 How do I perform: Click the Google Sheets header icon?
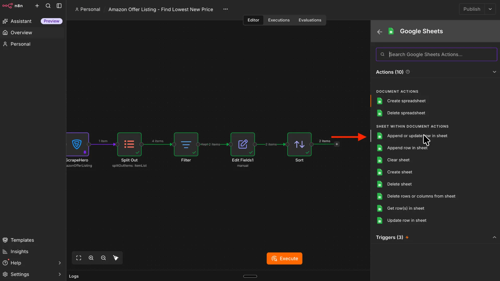tap(391, 31)
